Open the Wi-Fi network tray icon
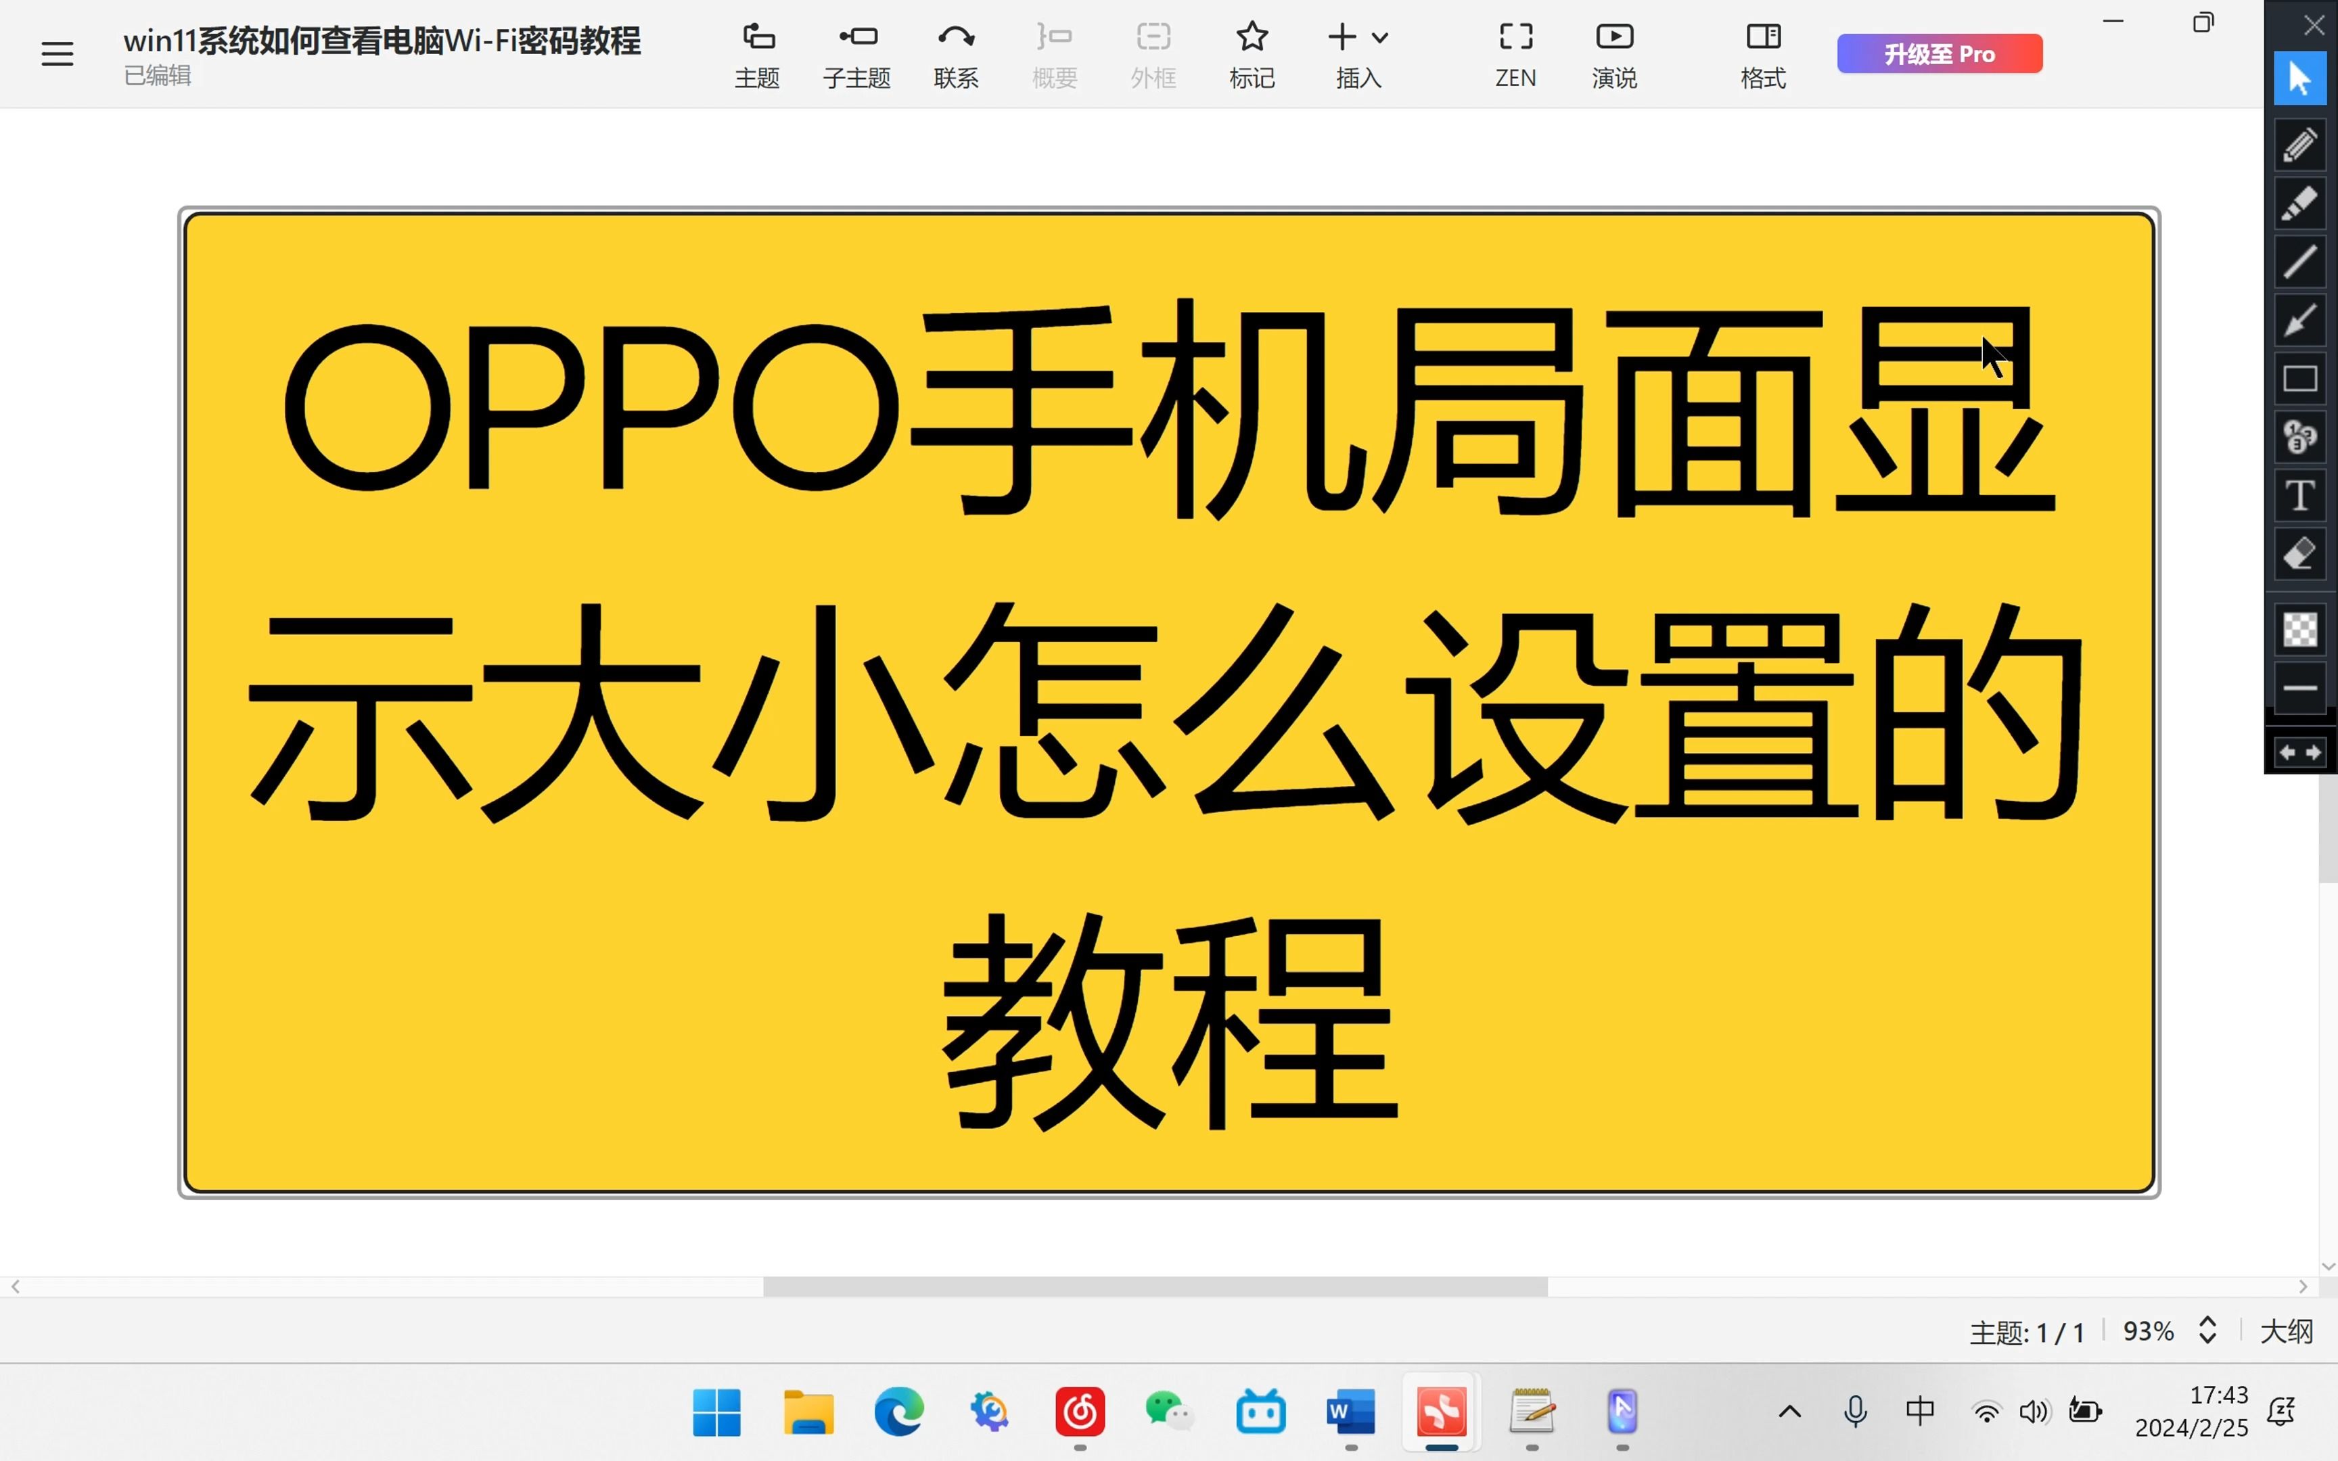Viewport: 2338px width, 1461px height. (x=1986, y=1412)
